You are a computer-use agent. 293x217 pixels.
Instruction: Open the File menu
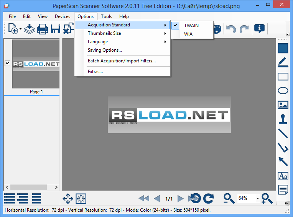tap(12, 16)
